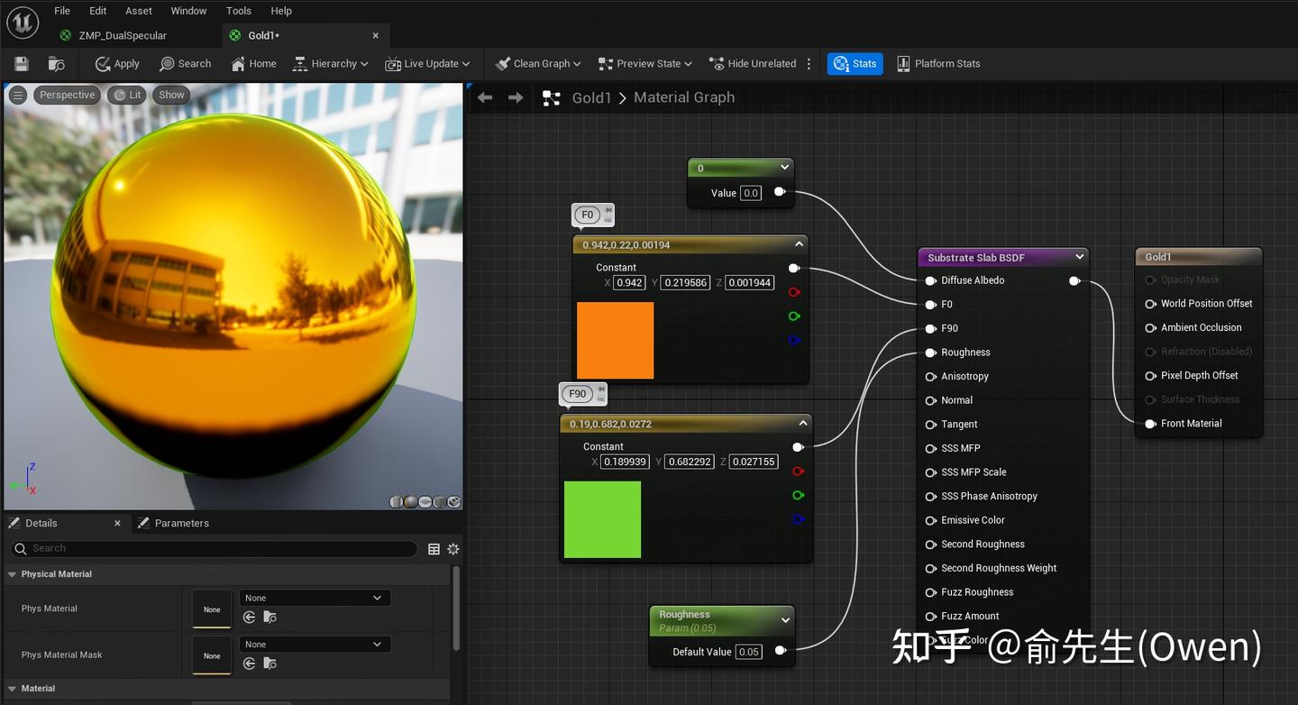Screen dimensions: 1298x705
Task: Open the Tools menu
Action: point(238,11)
